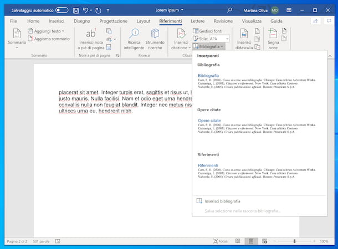Collapse the Bibliografia dropdown button
Viewport: 338px width, 249px height.
[209, 46]
